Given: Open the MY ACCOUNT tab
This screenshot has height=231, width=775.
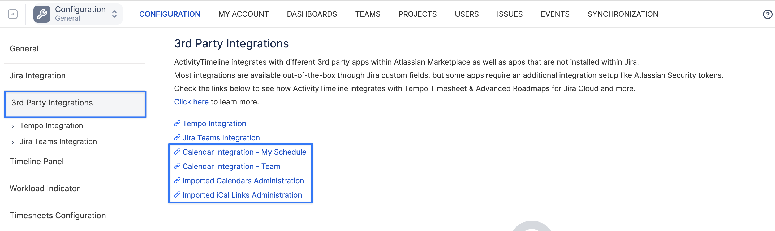Looking at the screenshot, I should (x=243, y=14).
